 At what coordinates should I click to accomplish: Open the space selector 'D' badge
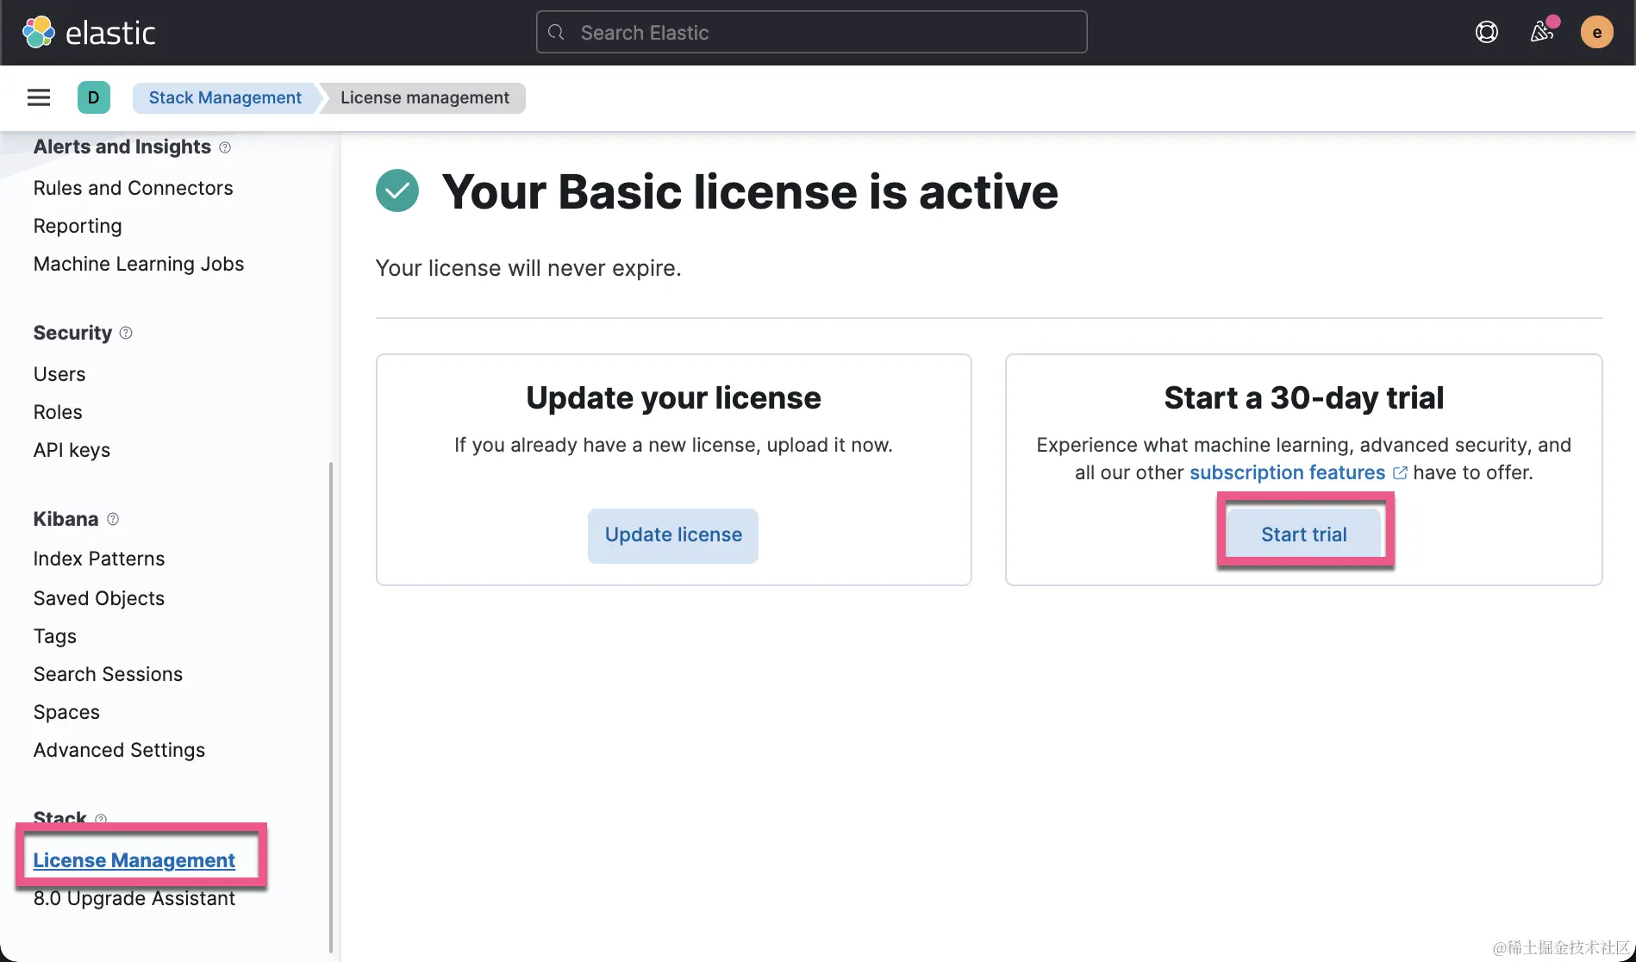(94, 97)
